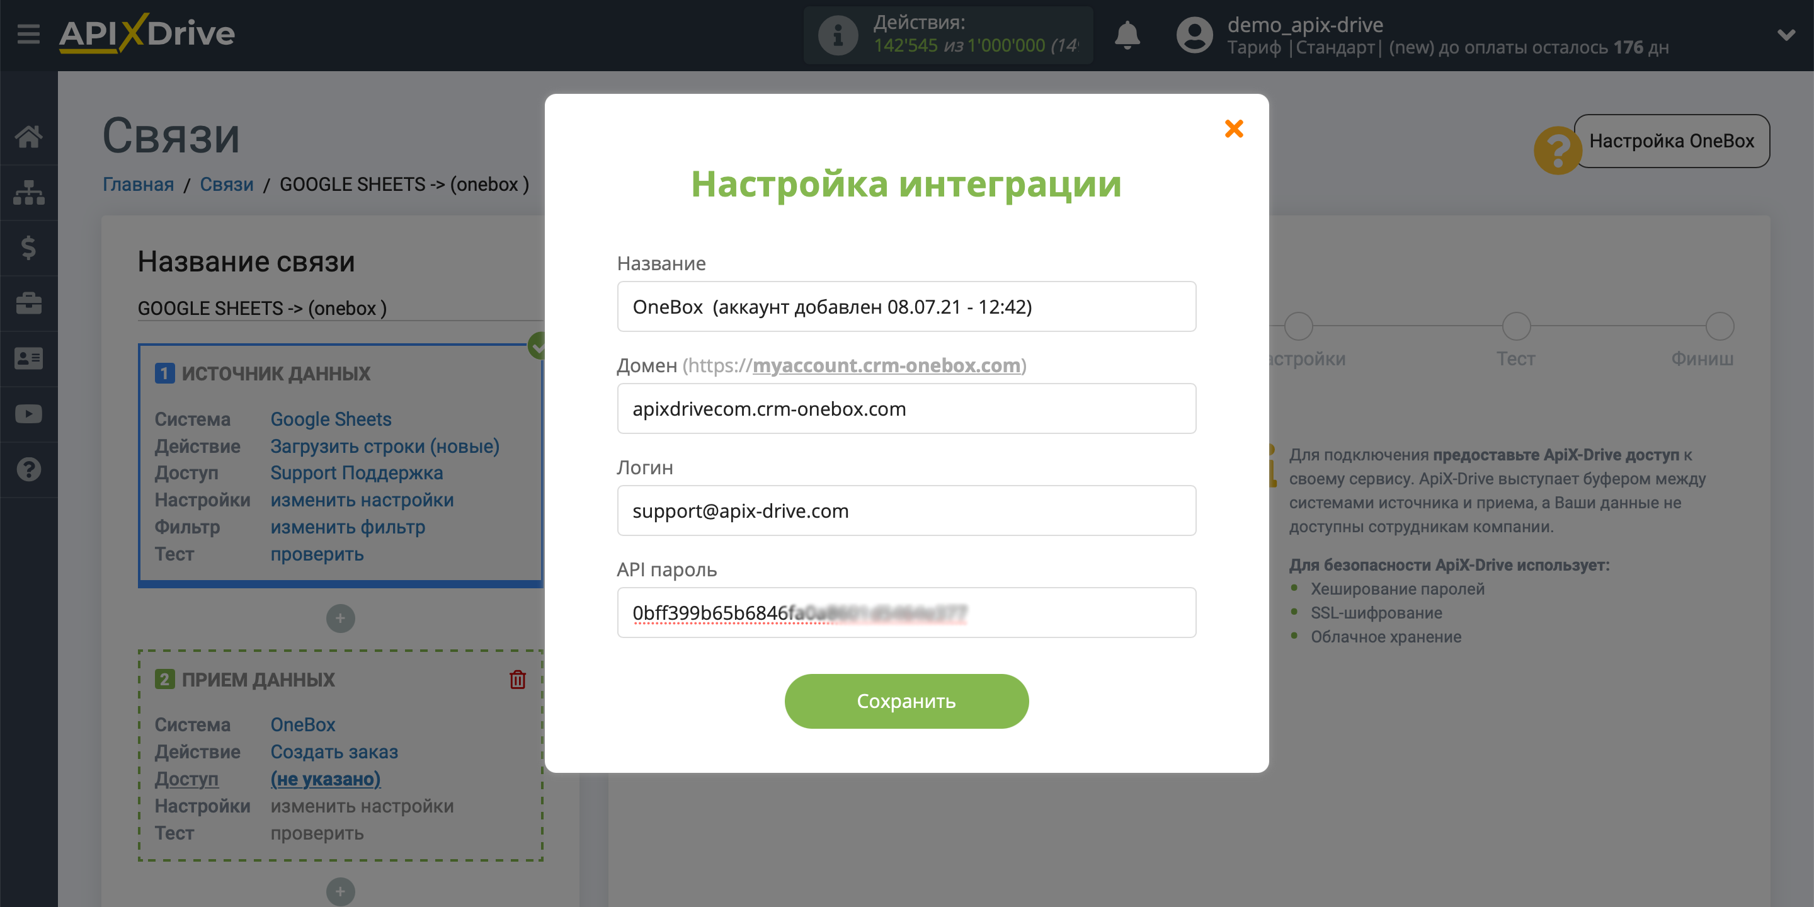Open Support Поддержка access link
The width and height of the screenshot is (1814, 907).
[x=357, y=473]
